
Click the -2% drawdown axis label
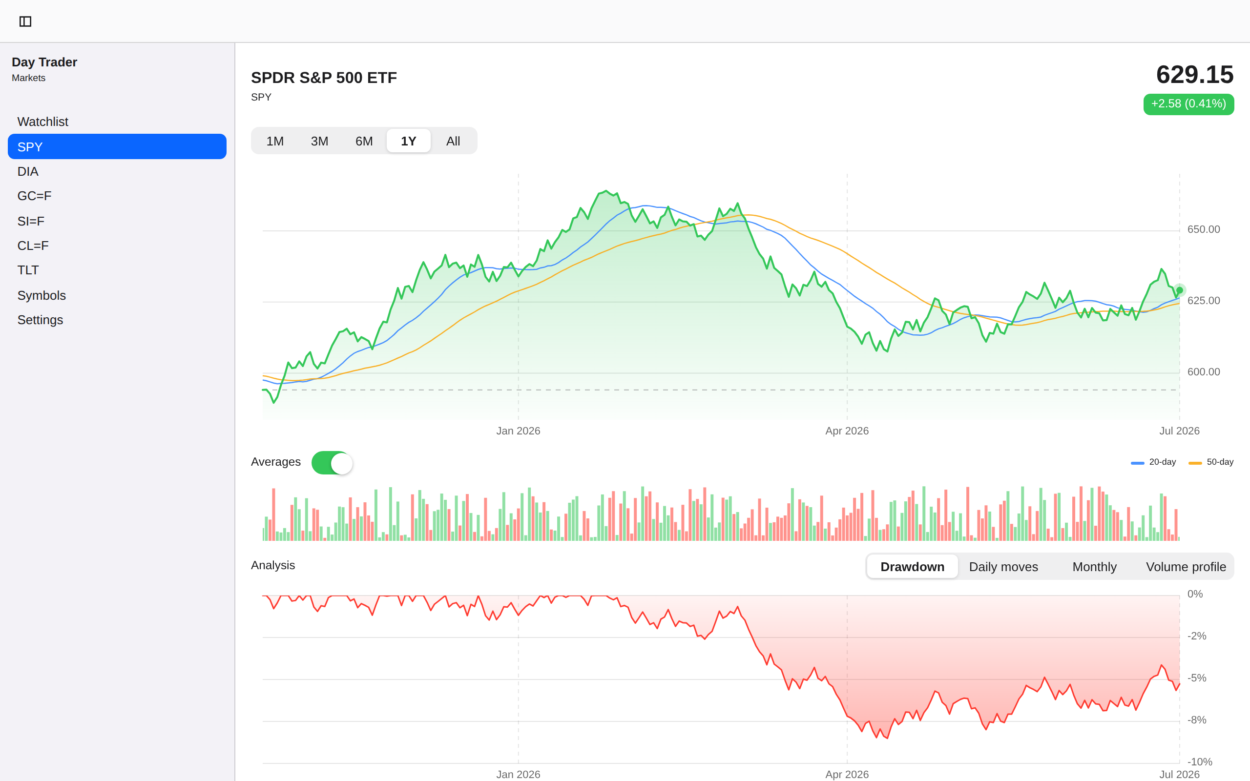click(x=1196, y=637)
